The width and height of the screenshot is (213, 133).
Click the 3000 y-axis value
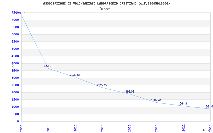coord(15,78)
